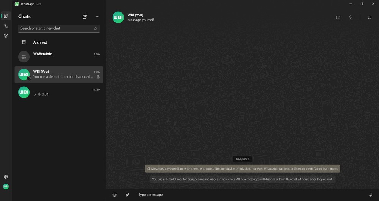Open the Chats tab in sidebar

(x=6, y=16)
